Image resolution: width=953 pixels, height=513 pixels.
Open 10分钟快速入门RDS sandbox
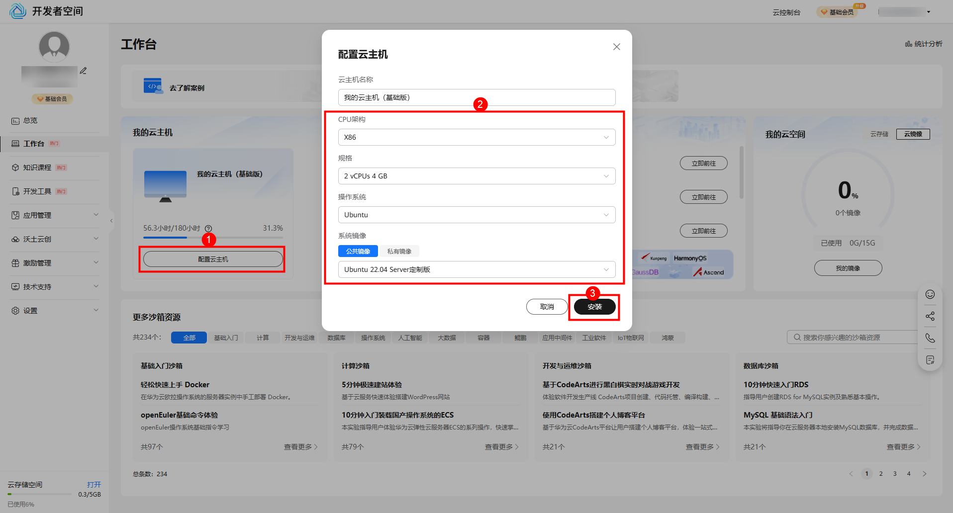tap(776, 385)
